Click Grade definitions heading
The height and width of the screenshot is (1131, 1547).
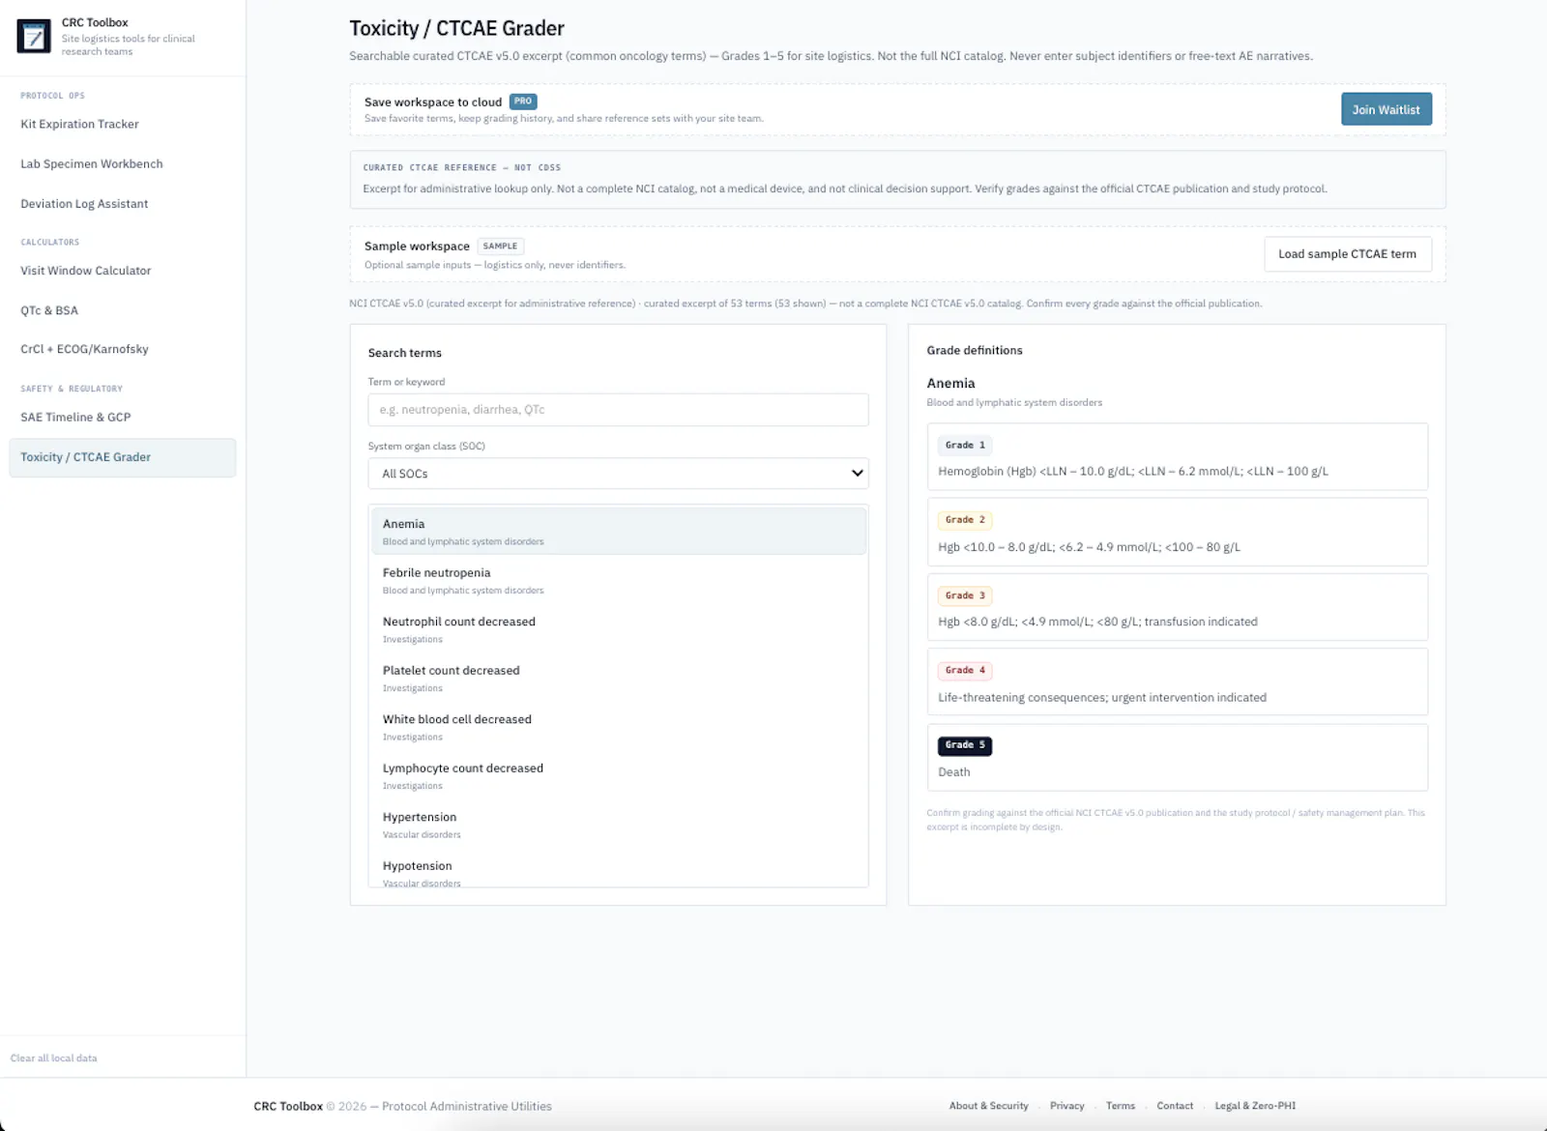(x=975, y=351)
